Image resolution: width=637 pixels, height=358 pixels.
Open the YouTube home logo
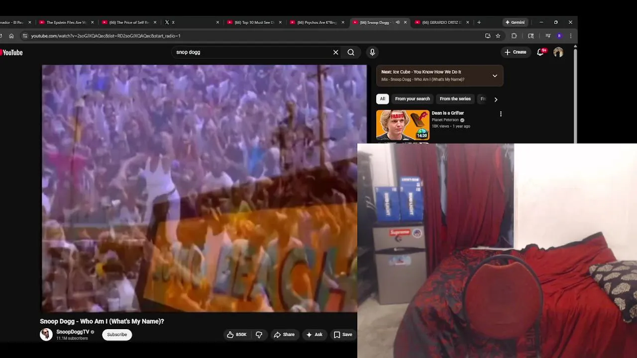click(x=11, y=52)
